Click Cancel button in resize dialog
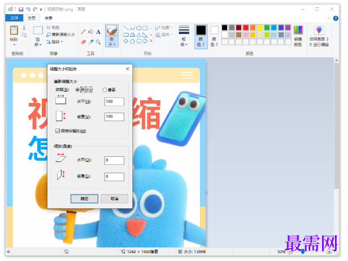The width and height of the screenshot is (348, 261). [114, 199]
